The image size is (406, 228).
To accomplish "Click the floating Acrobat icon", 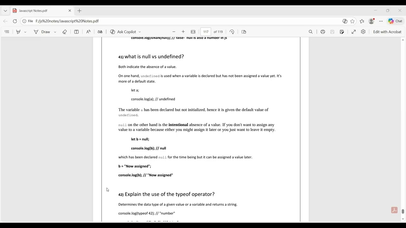I will tap(394, 210).
